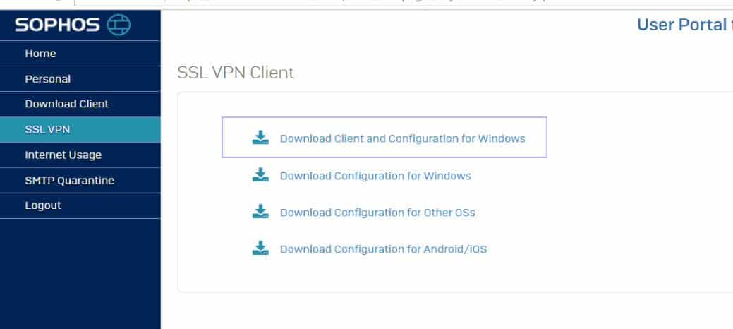The image size is (733, 329).
Task: Click Download Client and Configuration for Windows link
Action: 403,138
